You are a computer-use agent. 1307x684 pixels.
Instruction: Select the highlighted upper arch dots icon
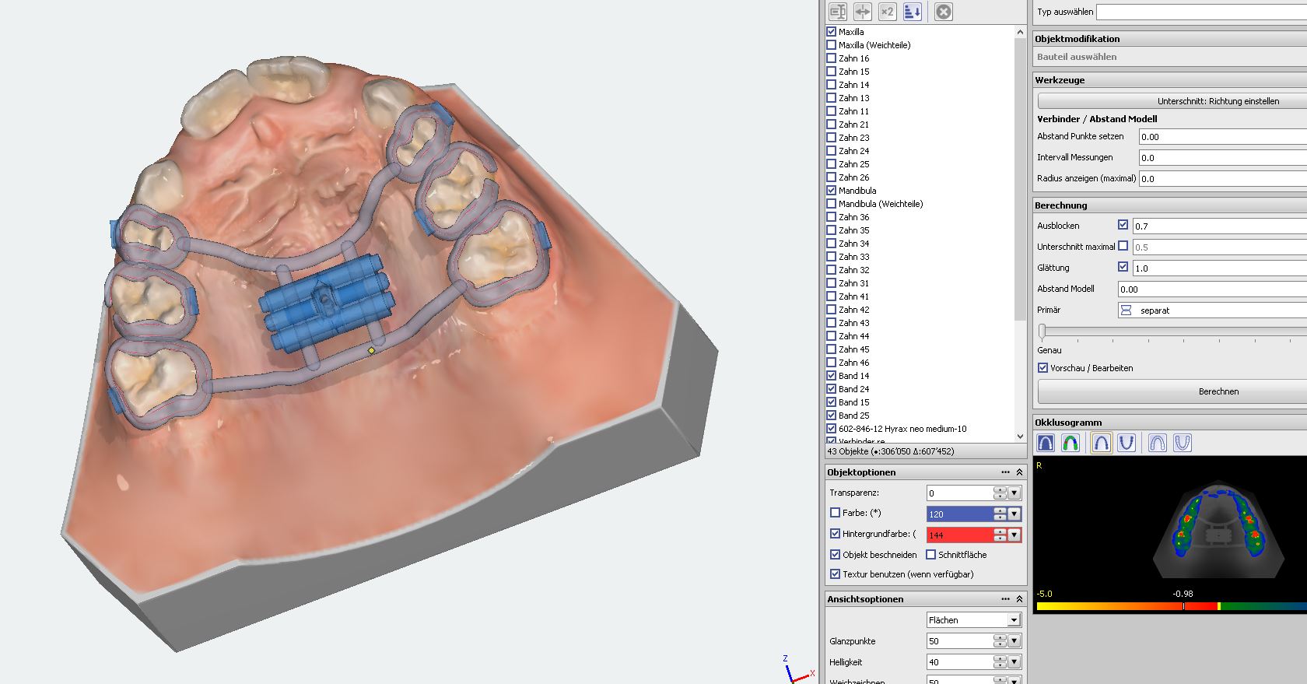[1101, 443]
